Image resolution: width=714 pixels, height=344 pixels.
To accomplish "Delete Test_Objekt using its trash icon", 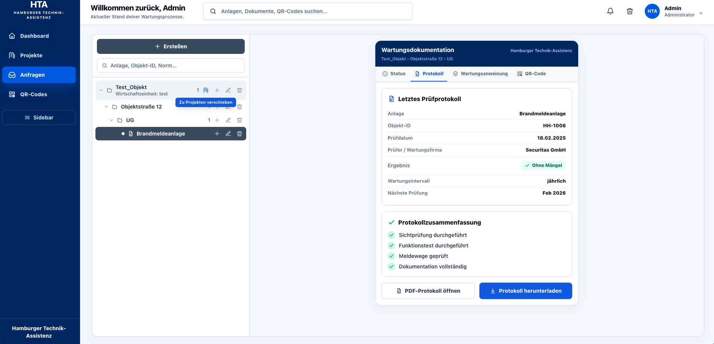I will (239, 90).
